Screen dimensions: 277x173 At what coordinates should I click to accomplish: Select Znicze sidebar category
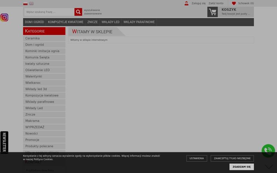click(x=44, y=115)
